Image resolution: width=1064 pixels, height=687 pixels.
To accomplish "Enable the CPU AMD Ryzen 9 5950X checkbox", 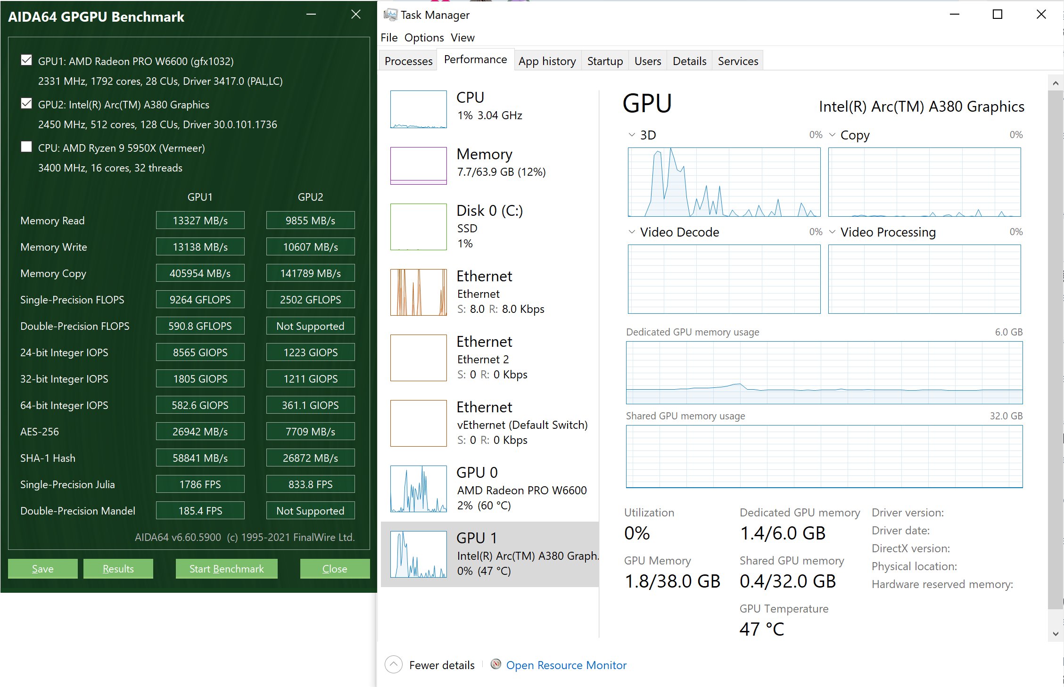I will [26, 147].
